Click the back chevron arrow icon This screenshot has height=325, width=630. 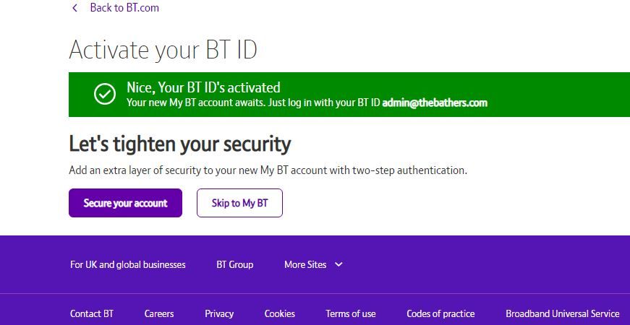[x=75, y=8]
